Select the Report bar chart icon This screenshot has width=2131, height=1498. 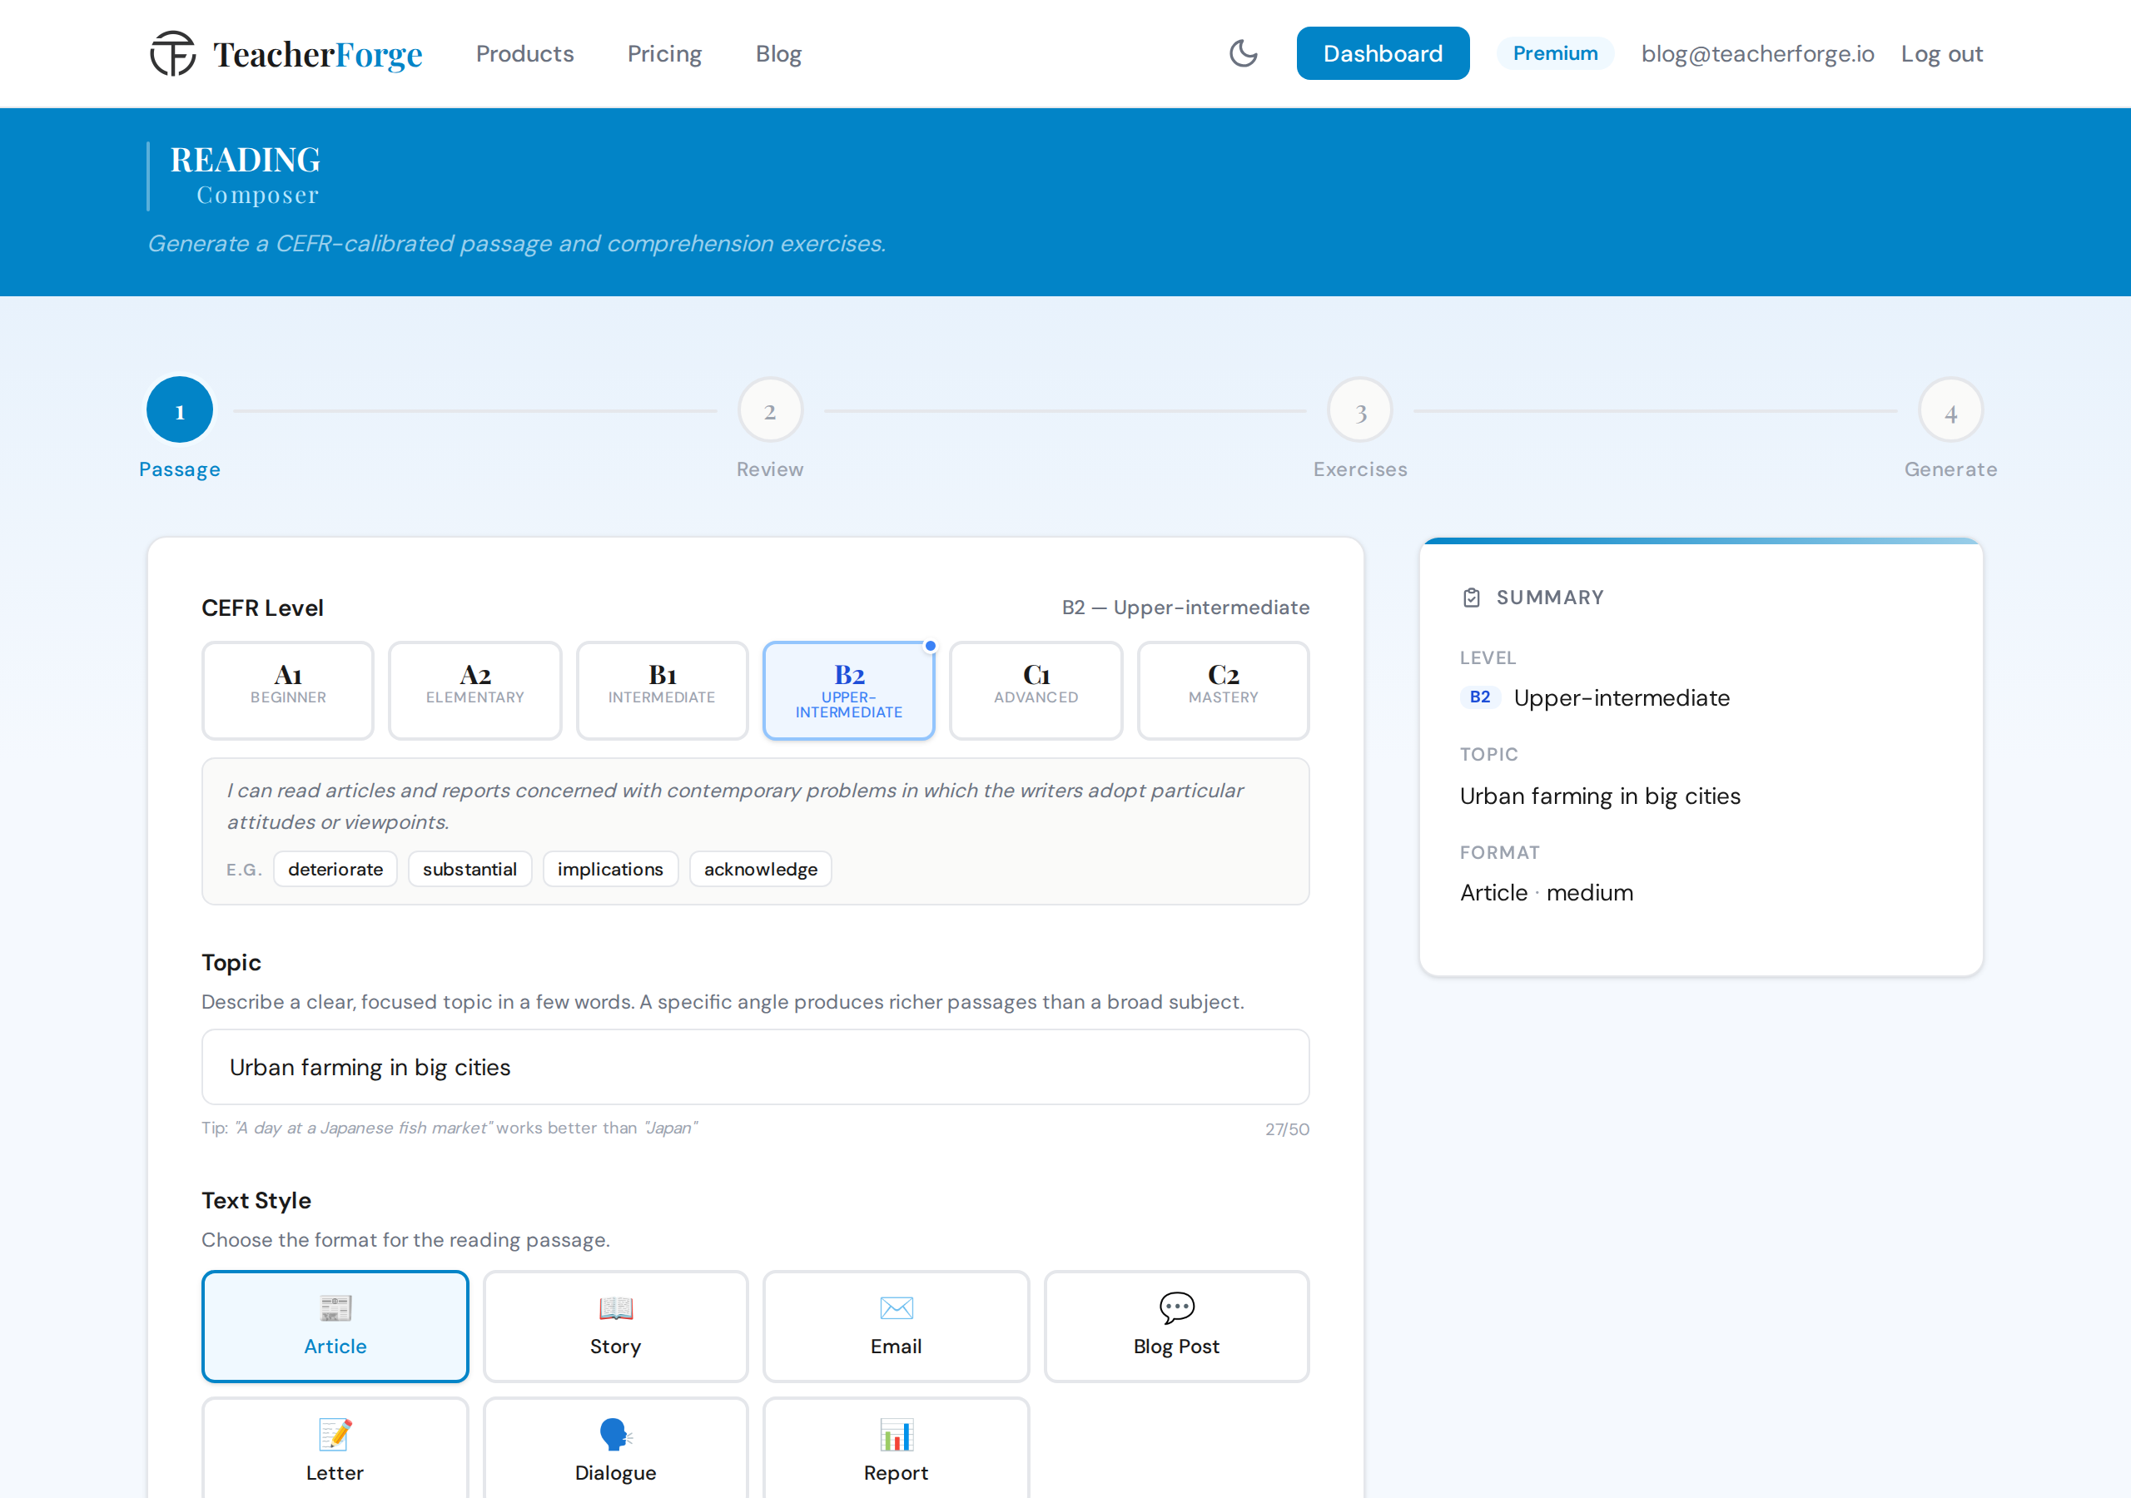(896, 1434)
